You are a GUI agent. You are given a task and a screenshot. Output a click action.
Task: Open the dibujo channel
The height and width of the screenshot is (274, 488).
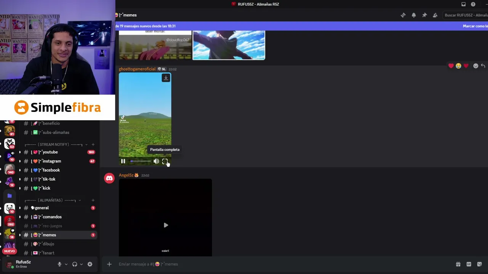point(59,244)
